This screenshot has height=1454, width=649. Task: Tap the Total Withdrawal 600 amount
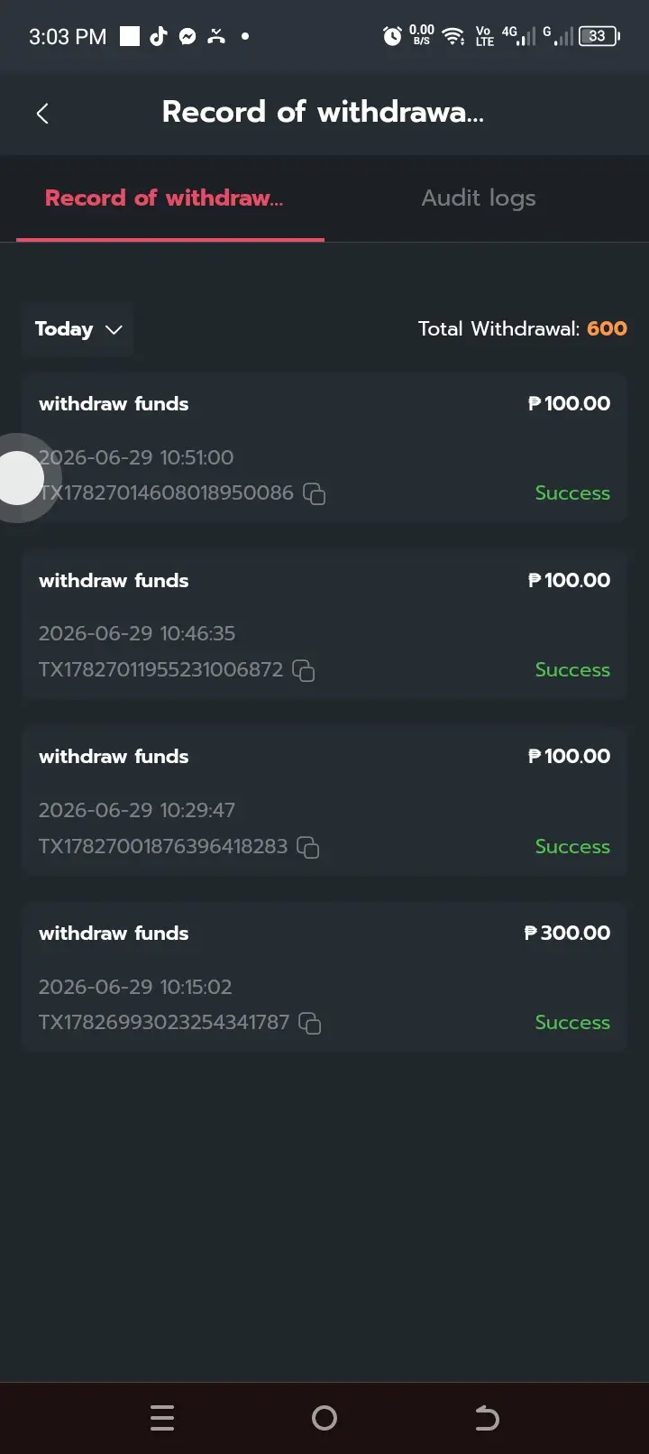607,328
